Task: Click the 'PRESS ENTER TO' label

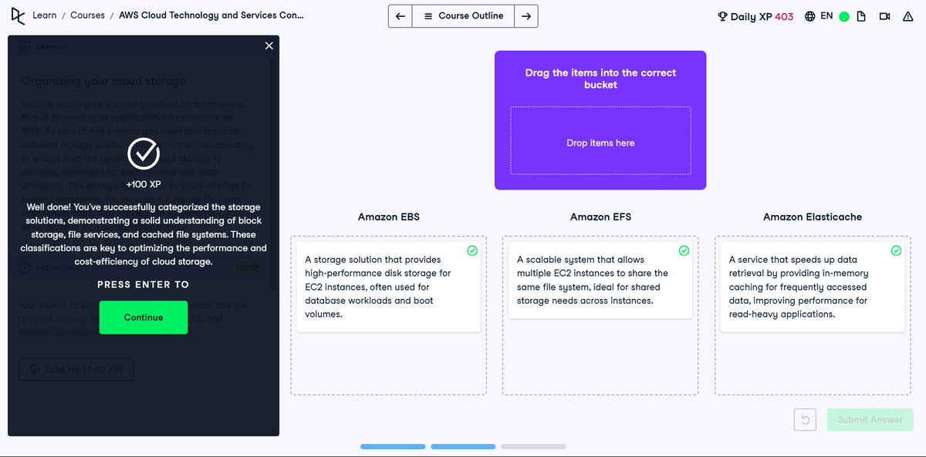Action: [144, 284]
